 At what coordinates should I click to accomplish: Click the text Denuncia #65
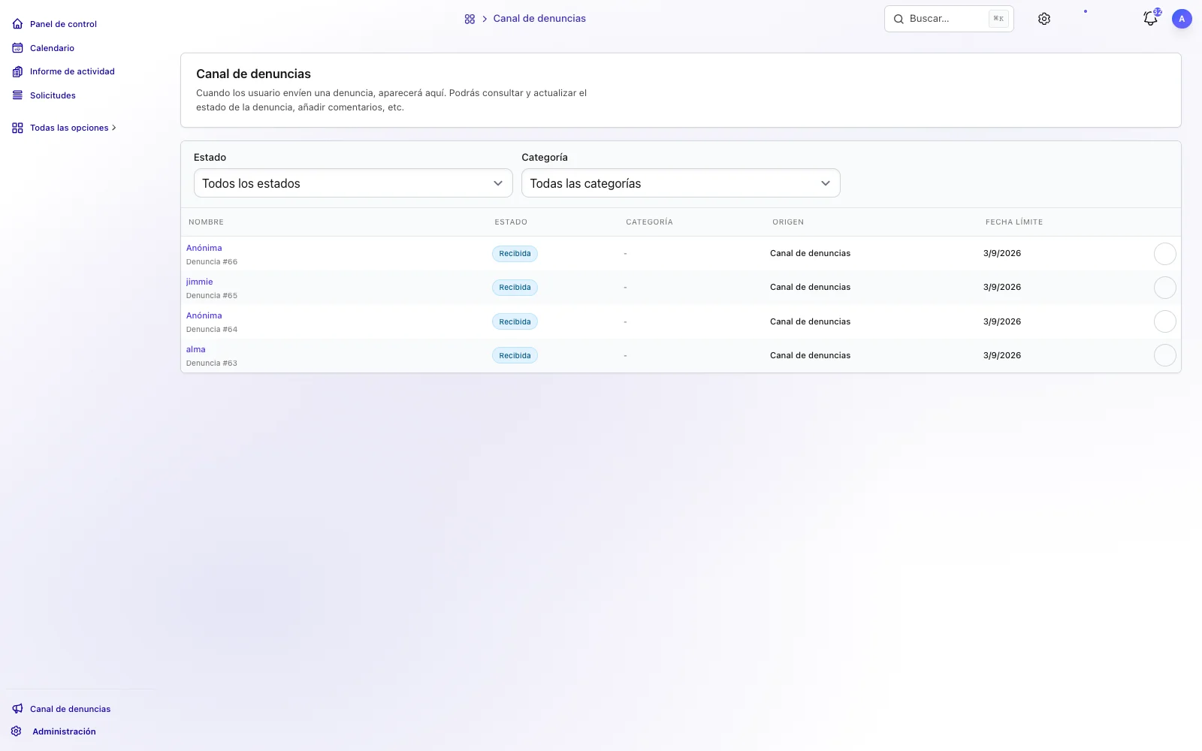pos(212,296)
